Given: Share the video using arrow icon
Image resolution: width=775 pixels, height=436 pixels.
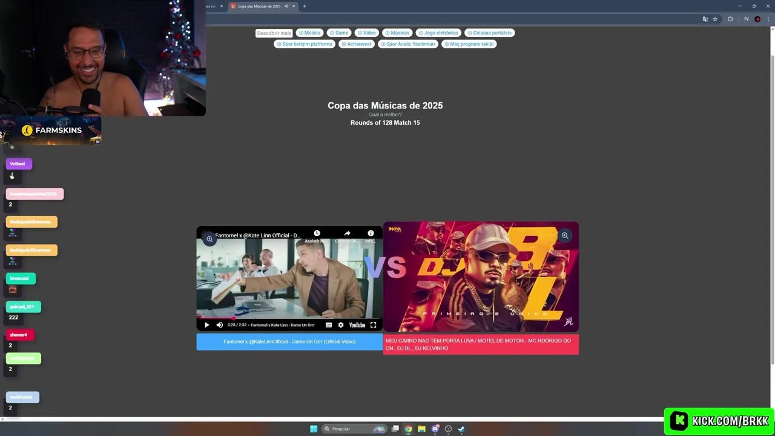Looking at the screenshot, I should click(x=347, y=233).
